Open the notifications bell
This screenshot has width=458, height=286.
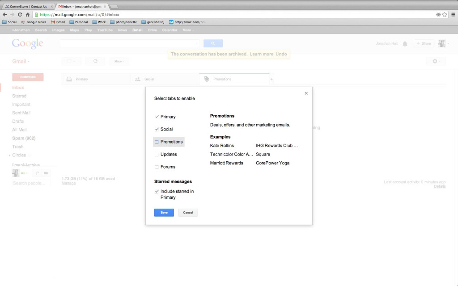[405, 44]
